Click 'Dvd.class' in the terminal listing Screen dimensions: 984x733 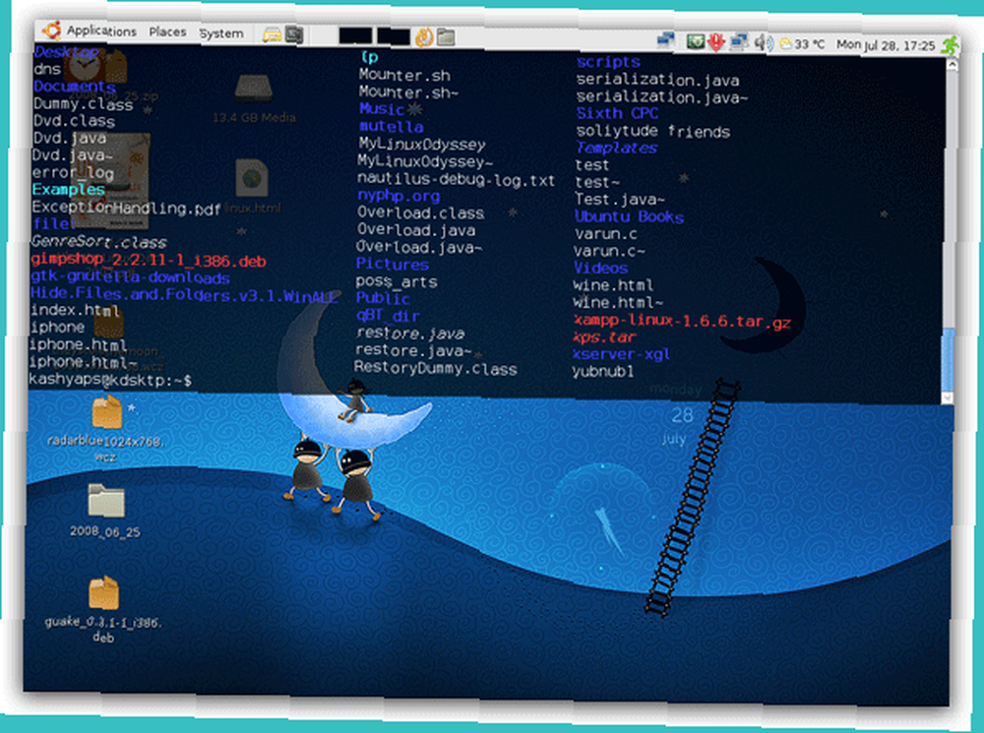pos(74,120)
